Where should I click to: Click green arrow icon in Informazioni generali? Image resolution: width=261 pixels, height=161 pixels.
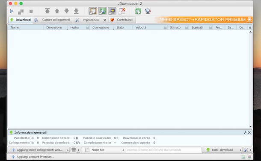11,132
